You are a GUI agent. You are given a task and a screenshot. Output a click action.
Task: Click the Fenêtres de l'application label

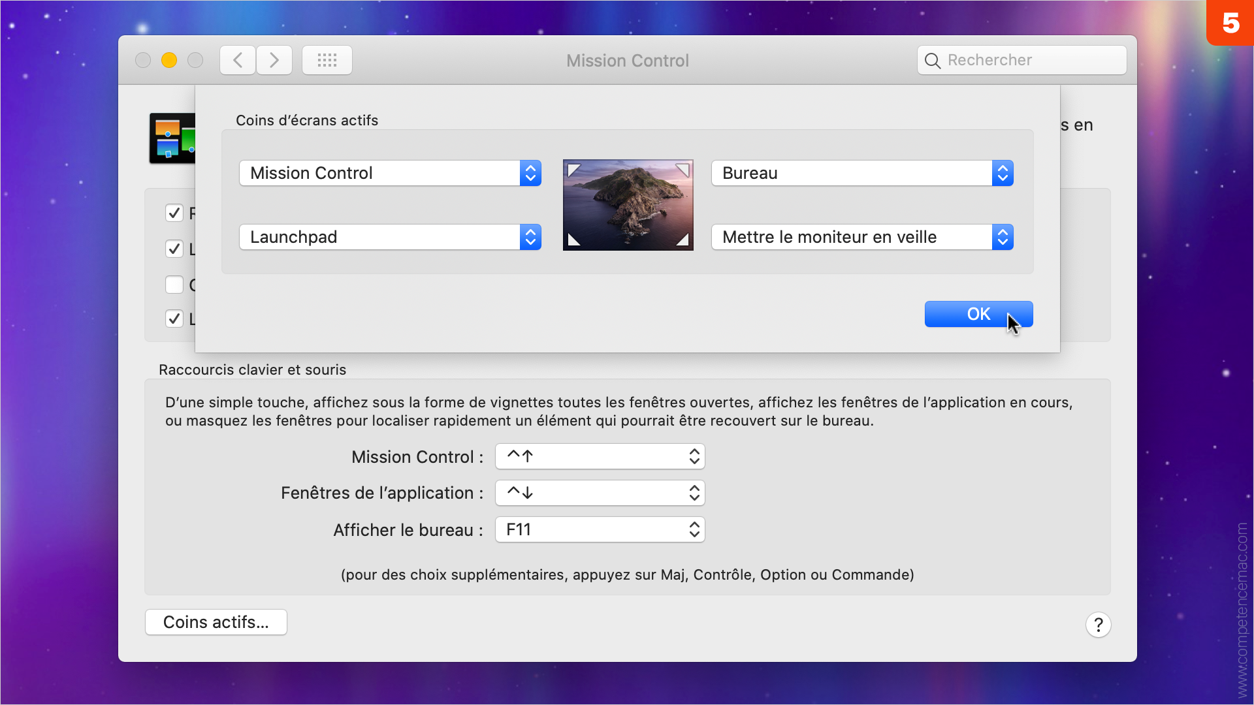[x=382, y=493]
